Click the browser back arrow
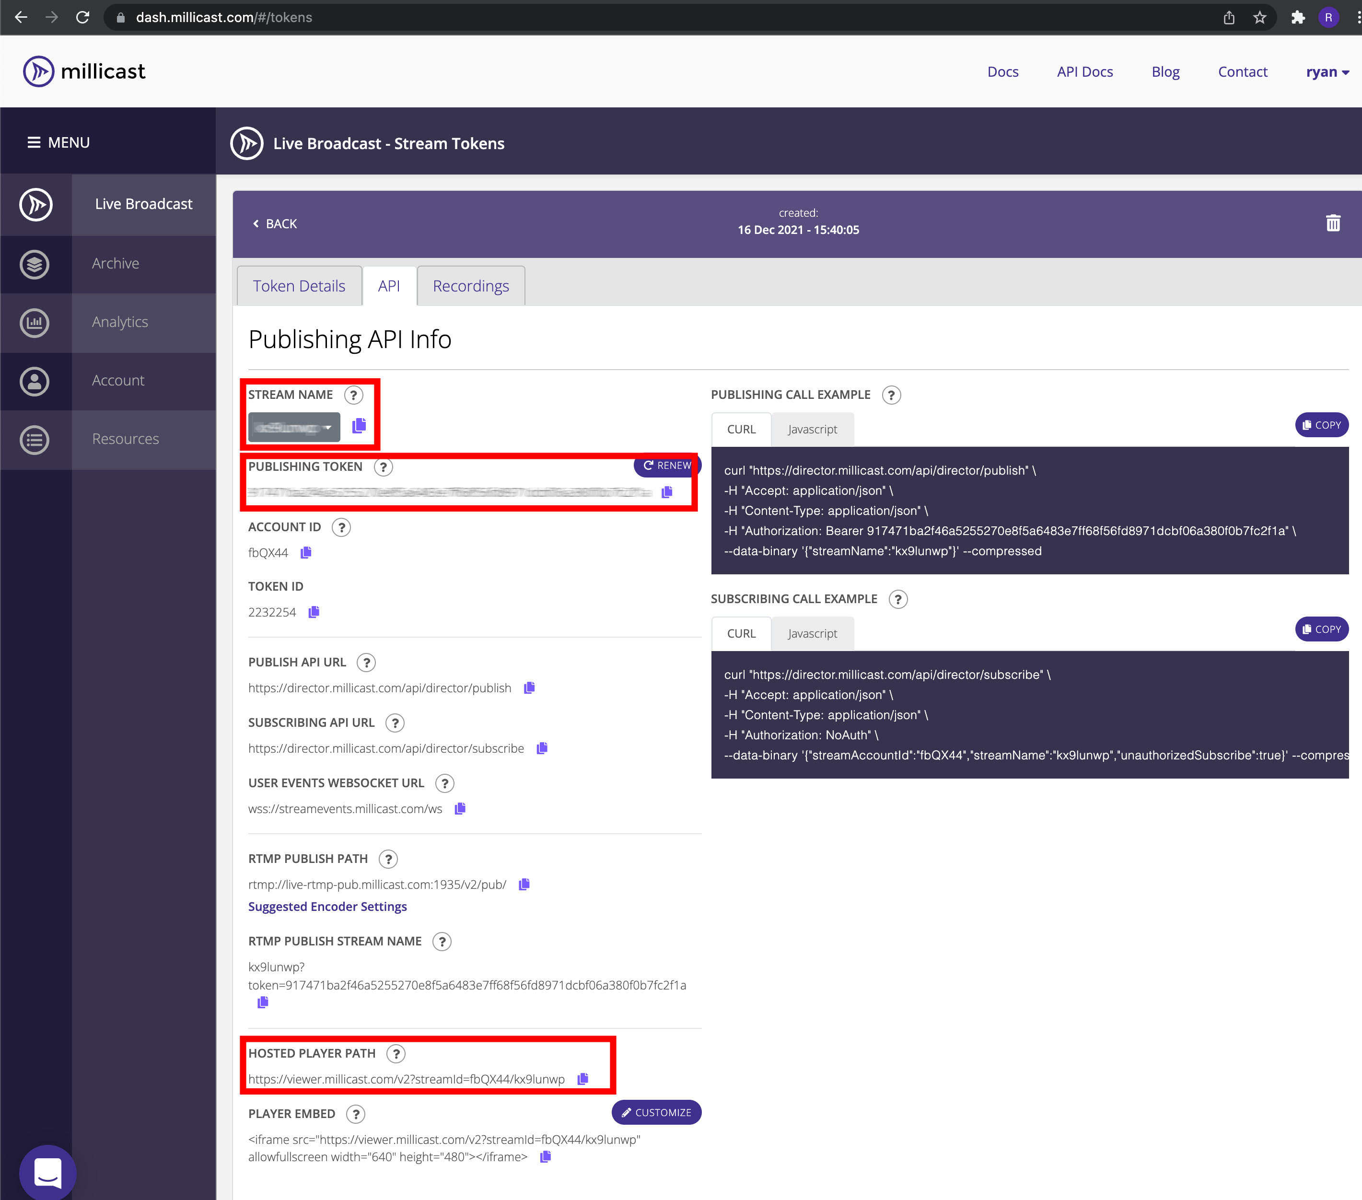 pyautogui.click(x=21, y=17)
